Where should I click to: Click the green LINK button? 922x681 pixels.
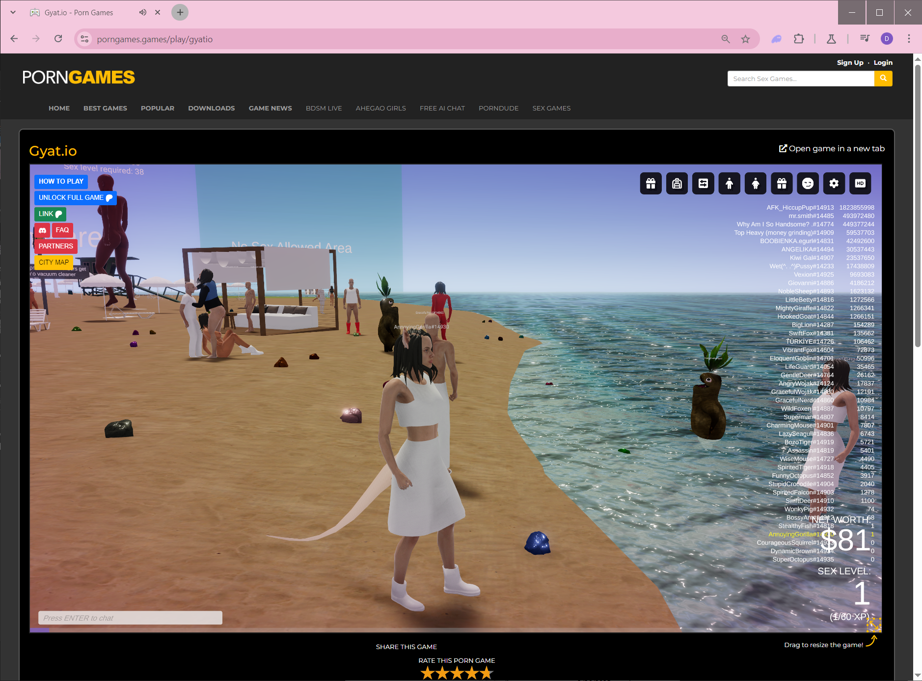point(50,214)
